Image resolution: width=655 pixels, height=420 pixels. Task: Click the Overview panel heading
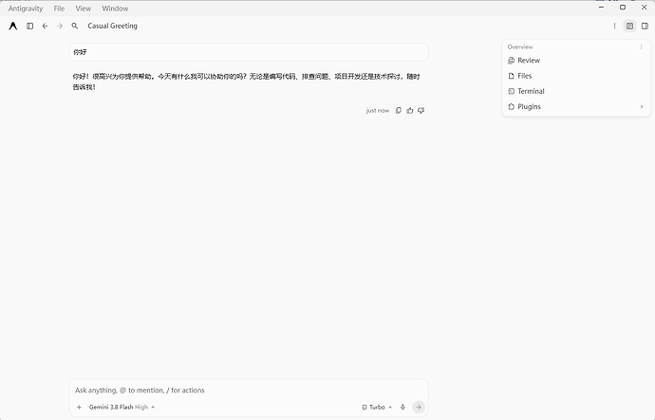click(x=520, y=46)
